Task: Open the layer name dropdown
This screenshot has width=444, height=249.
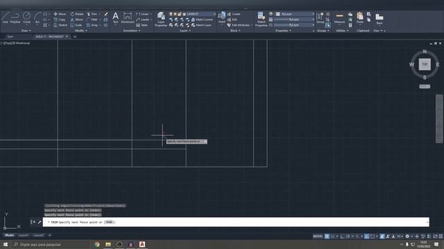Action: [x=193, y=14]
